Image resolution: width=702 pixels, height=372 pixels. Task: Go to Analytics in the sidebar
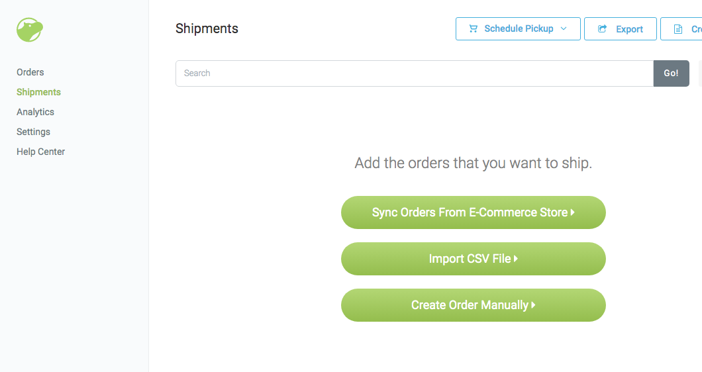pyautogui.click(x=35, y=112)
